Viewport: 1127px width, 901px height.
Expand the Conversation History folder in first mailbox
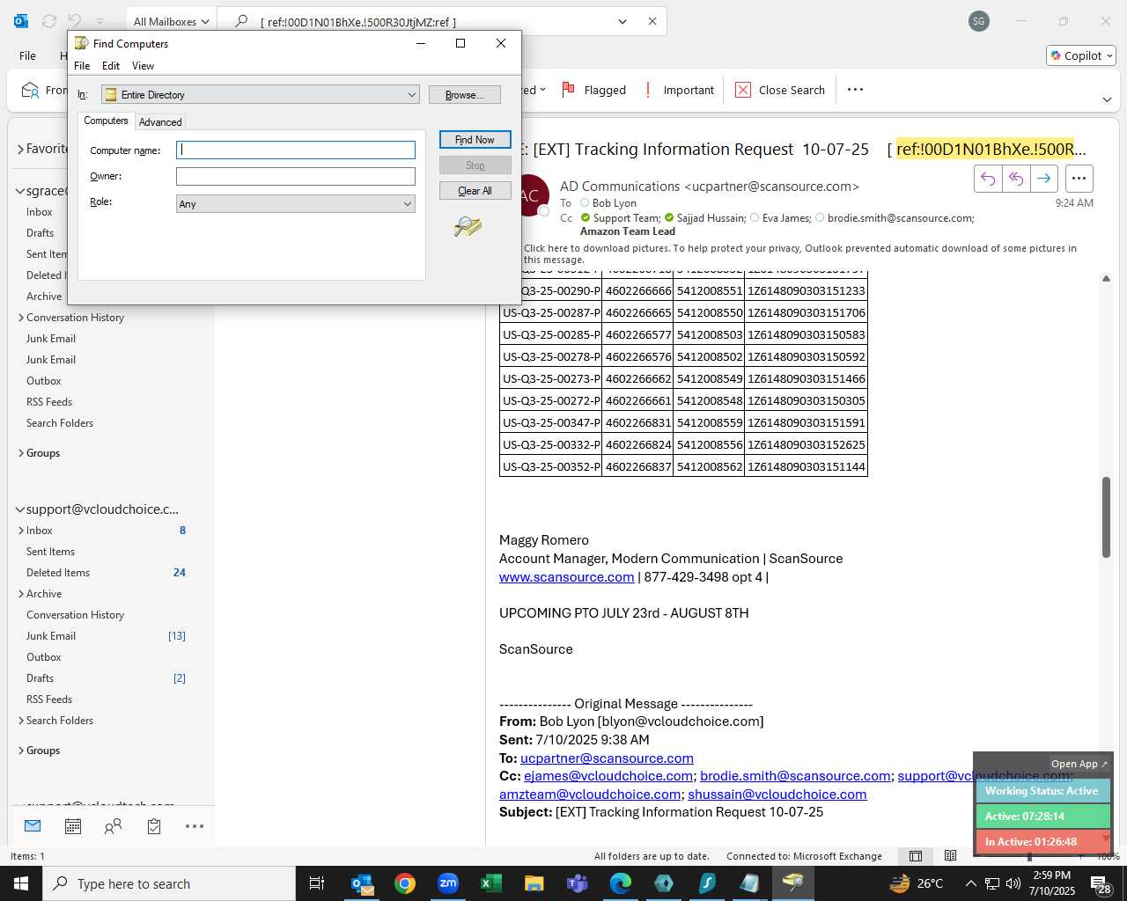coord(20,318)
